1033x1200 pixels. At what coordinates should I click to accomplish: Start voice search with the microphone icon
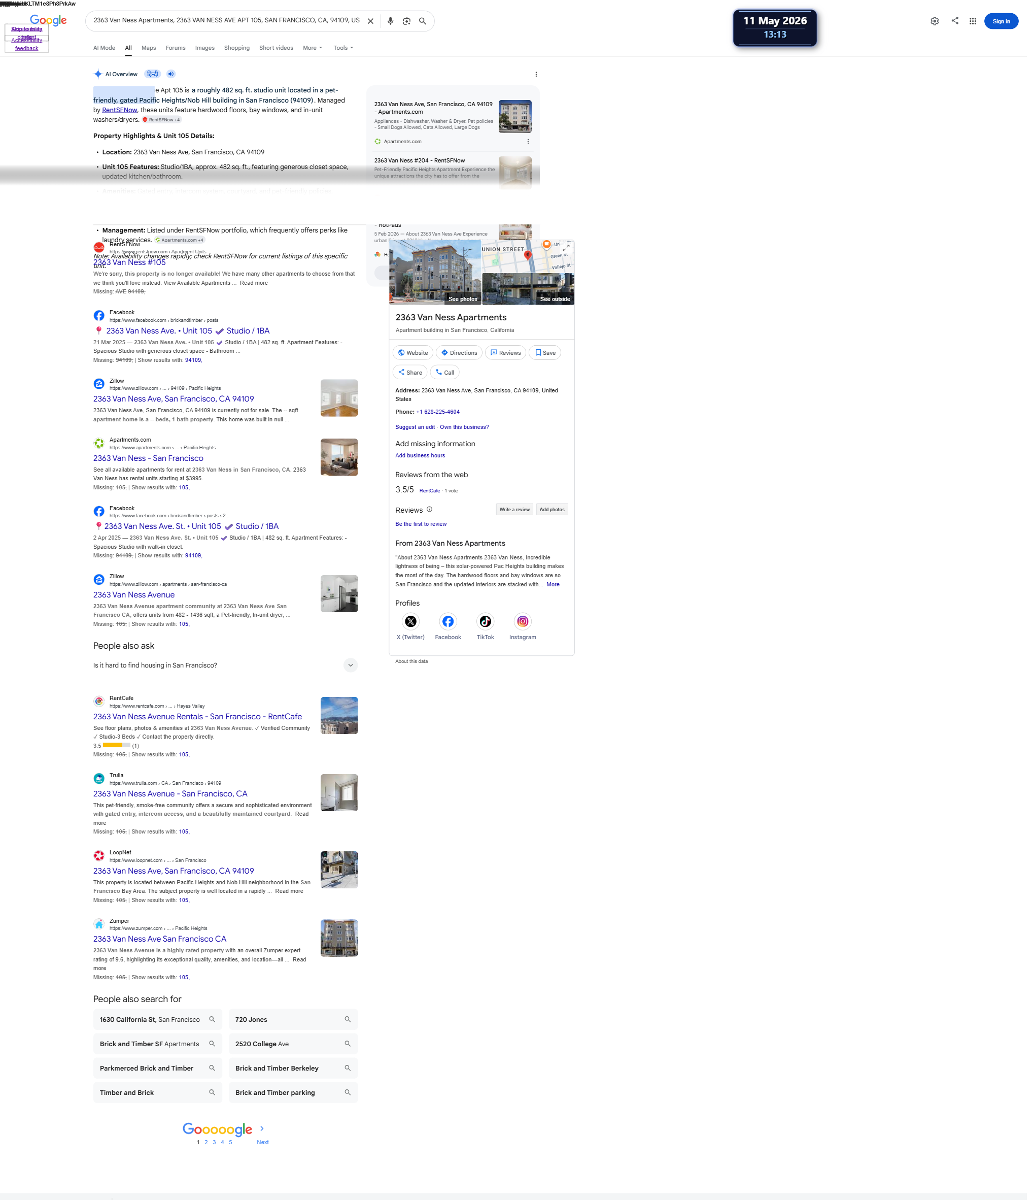tap(392, 21)
